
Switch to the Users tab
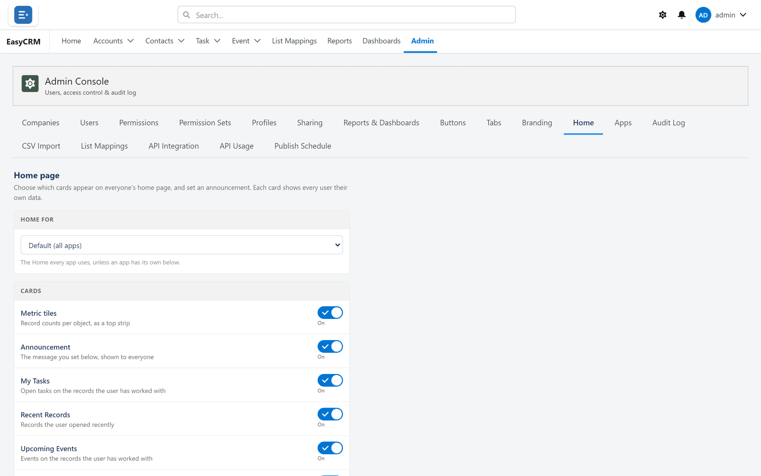(89, 122)
